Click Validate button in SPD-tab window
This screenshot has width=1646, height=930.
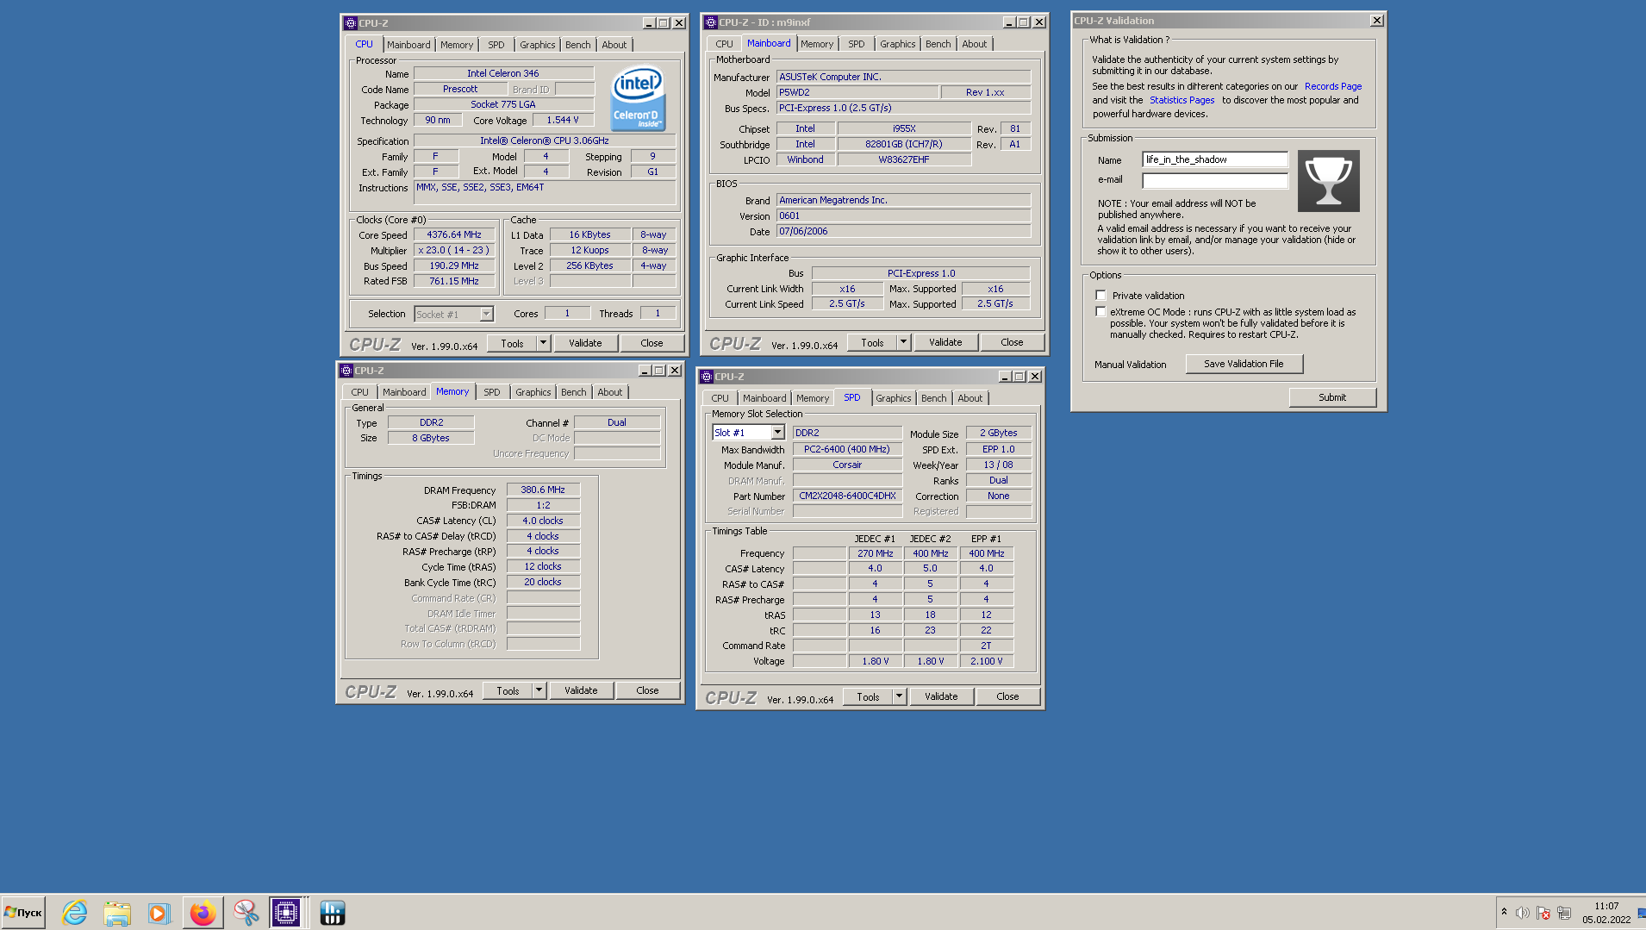pos(942,696)
